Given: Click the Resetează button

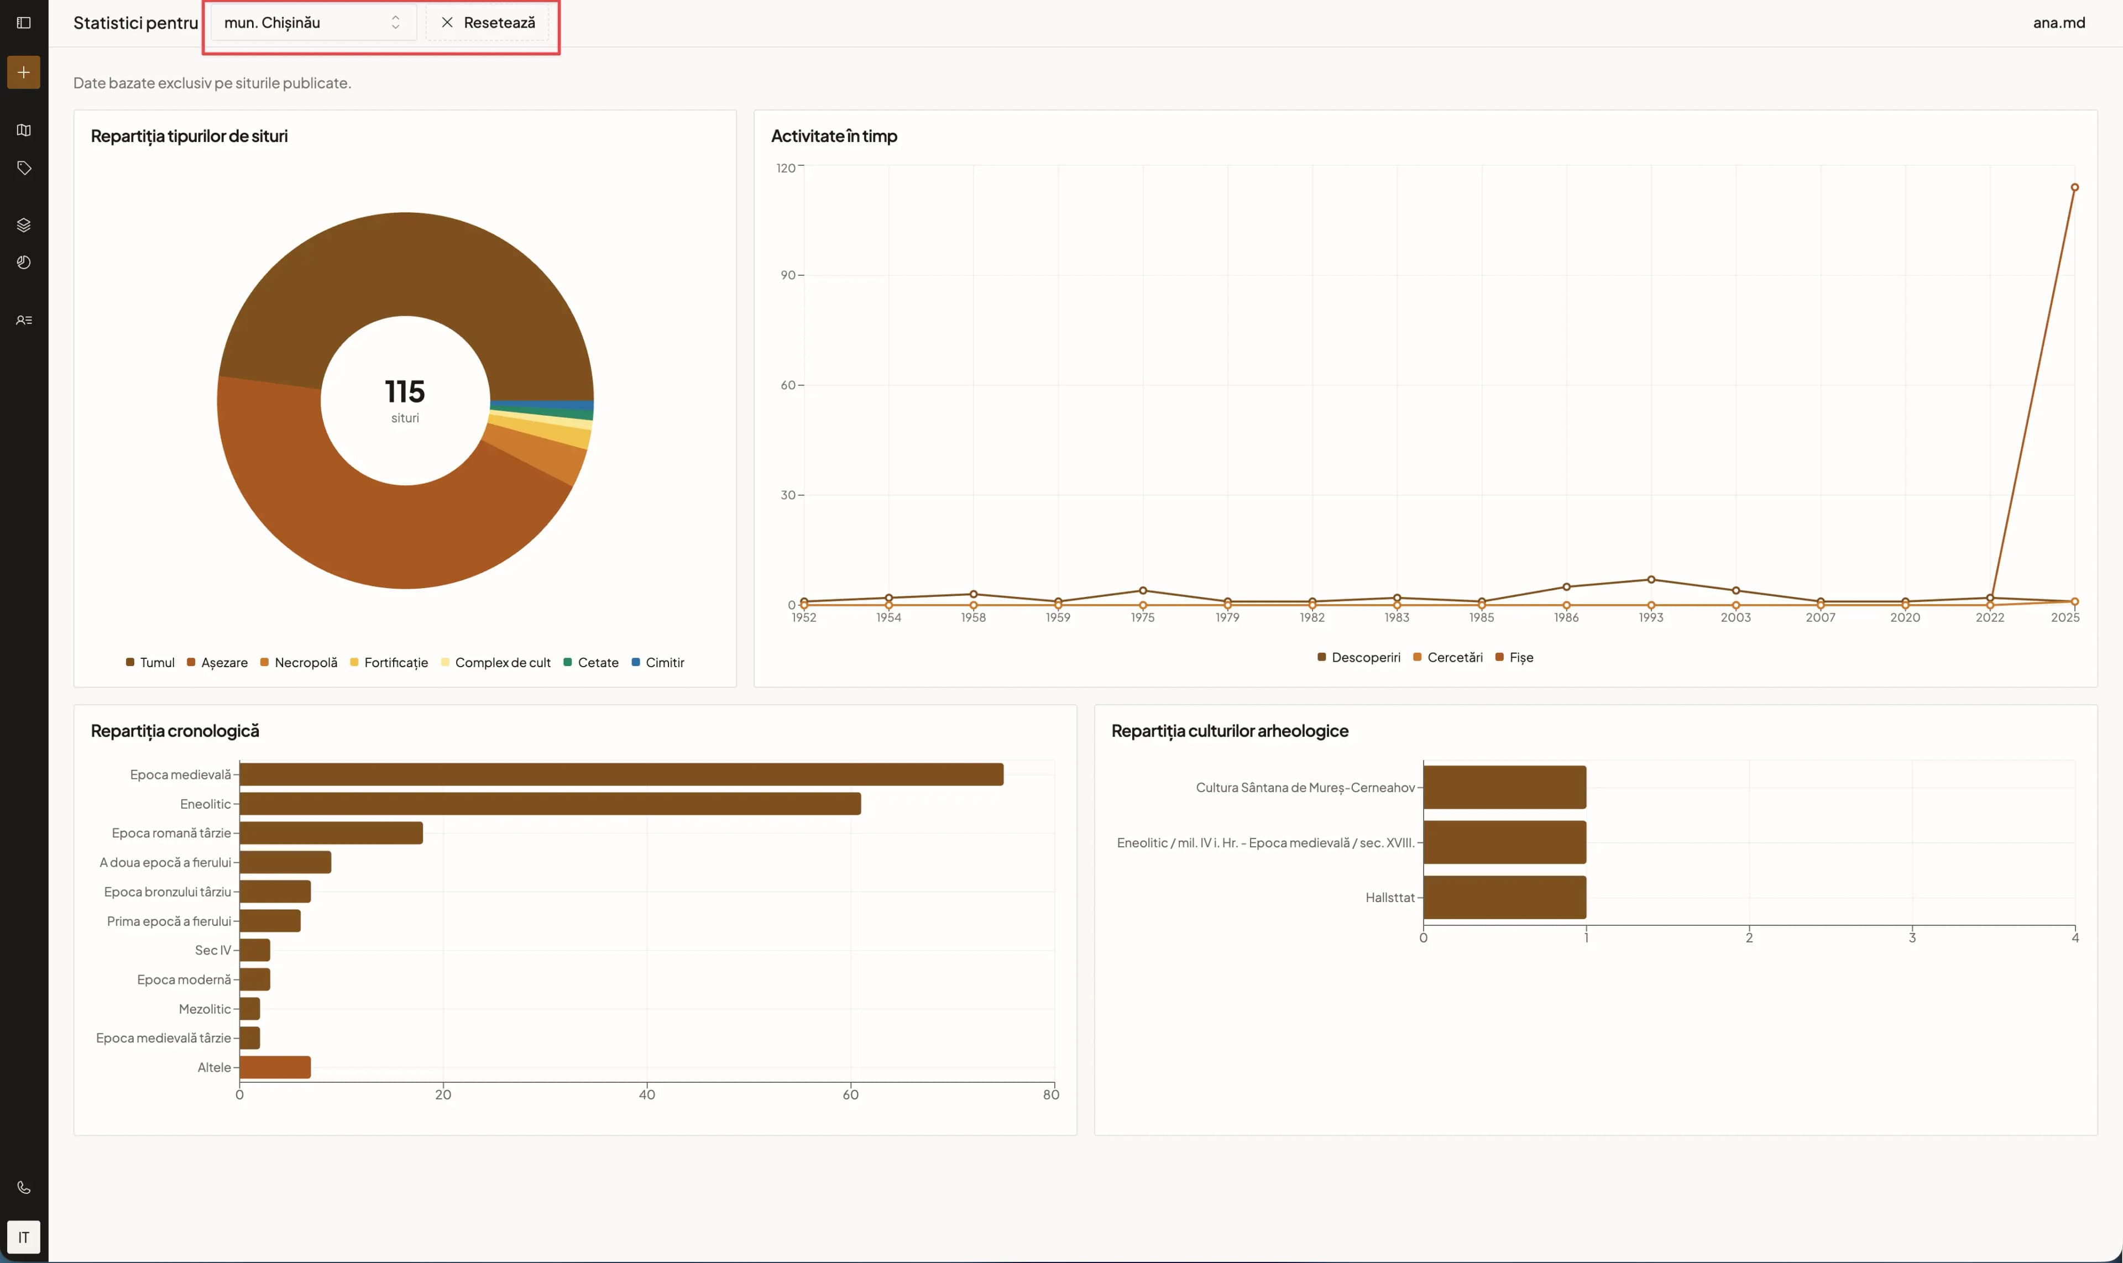Looking at the screenshot, I should 488,23.
